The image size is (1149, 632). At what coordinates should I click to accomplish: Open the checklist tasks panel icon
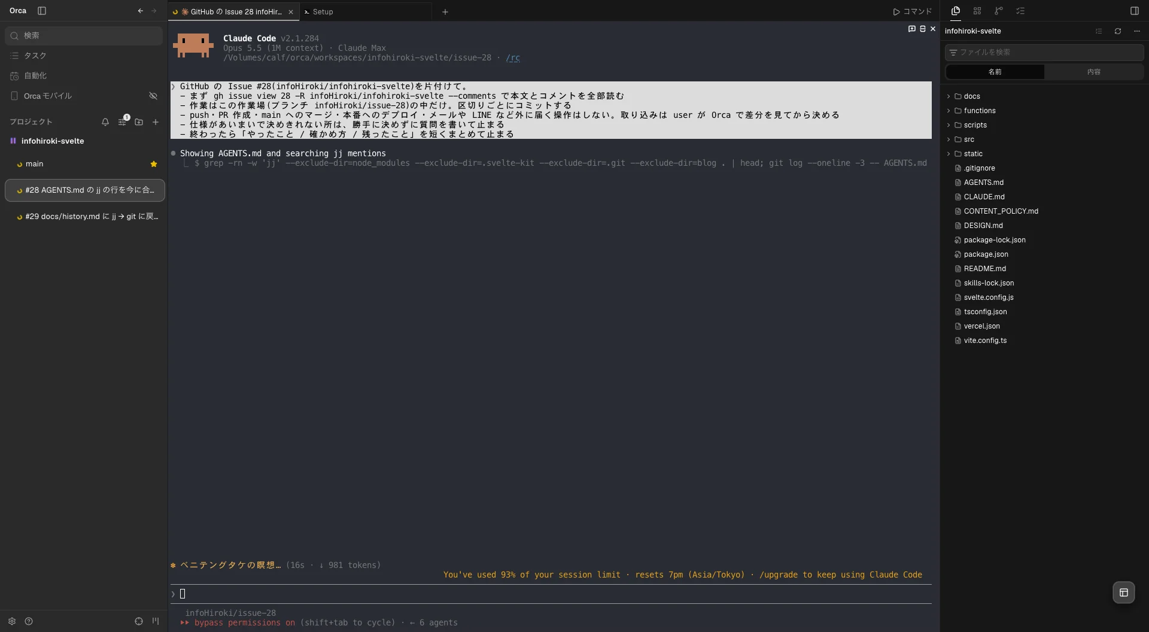coord(1020,11)
